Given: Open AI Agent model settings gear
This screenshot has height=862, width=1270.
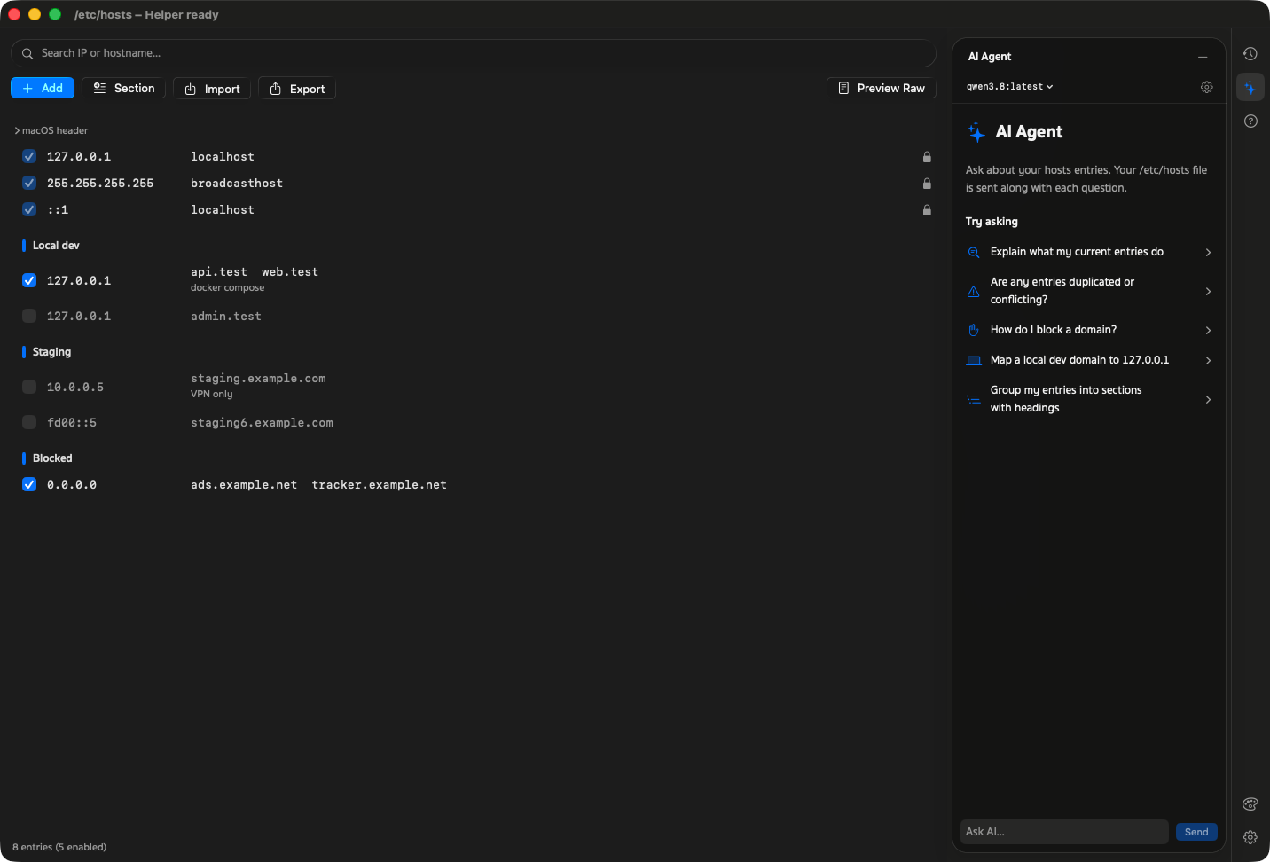Looking at the screenshot, I should 1206,87.
